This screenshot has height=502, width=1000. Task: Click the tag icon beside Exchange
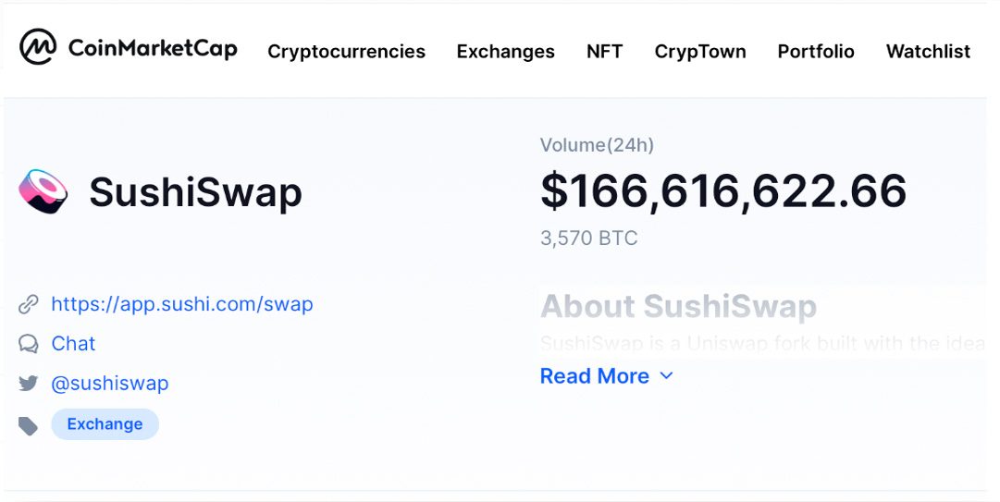pyautogui.click(x=28, y=425)
